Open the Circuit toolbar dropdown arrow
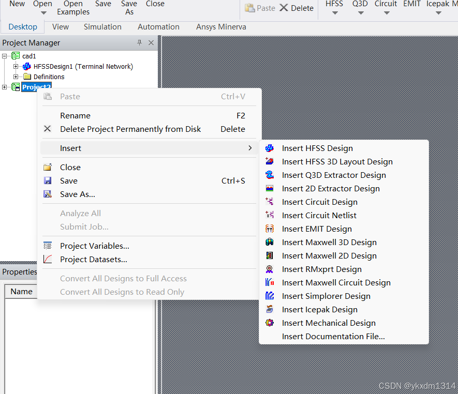The width and height of the screenshot is (458, 394). pyautogui.click(x=387, y=13)
